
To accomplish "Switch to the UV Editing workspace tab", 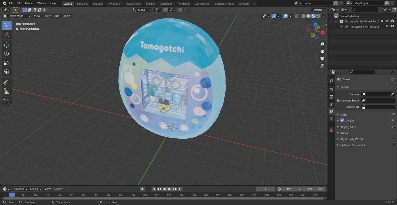I will point(114,3).
